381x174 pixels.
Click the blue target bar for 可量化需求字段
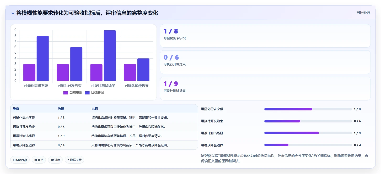(42, 58)
